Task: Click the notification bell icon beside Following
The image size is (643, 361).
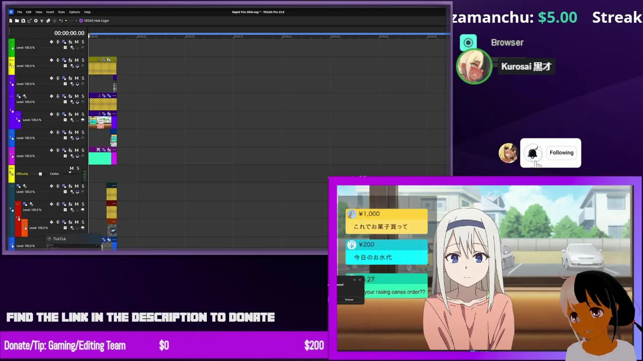Action: pos(532,153)
